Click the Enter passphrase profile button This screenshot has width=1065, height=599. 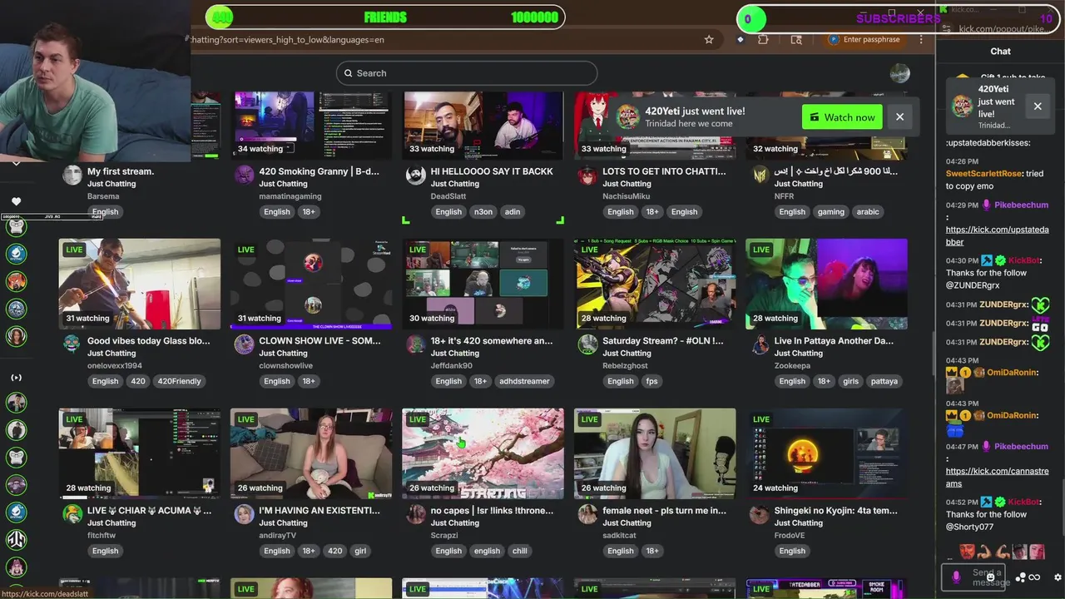pyautogui.click(x=864, y=39)
